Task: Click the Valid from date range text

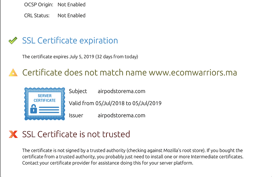Action: pos(115,103)
